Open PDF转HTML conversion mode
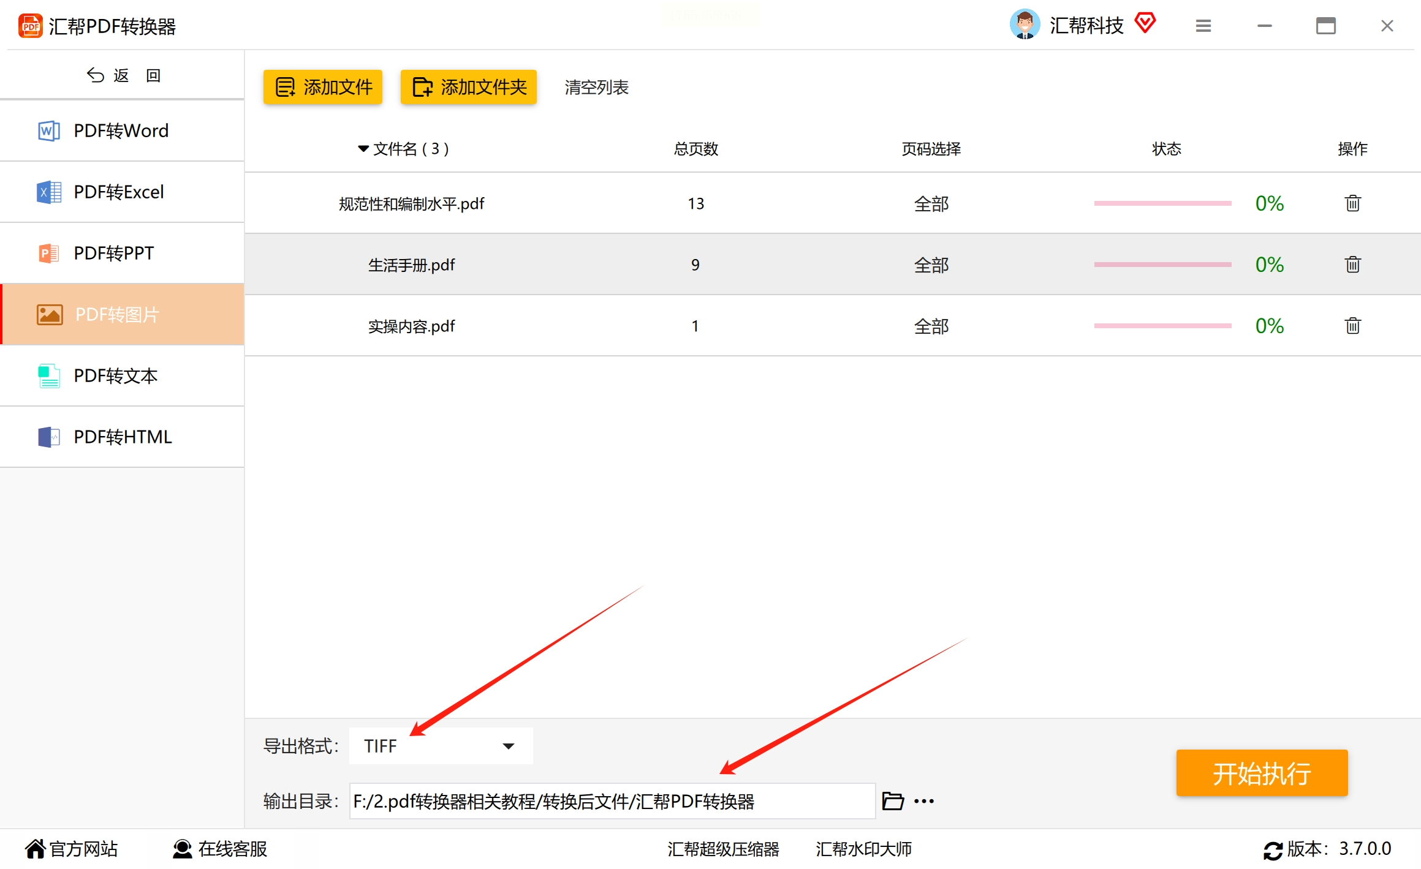Image resolution: width=1421 pixels, height=869 pixels. pos(122,437)
